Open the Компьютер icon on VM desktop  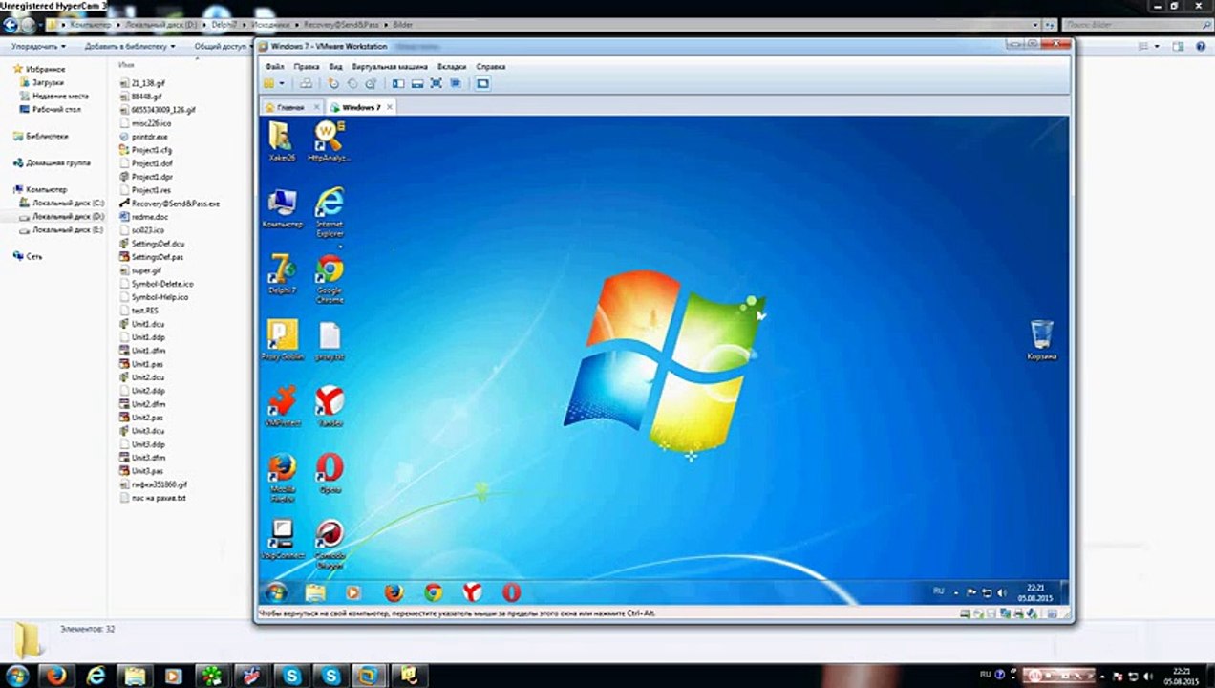click(282, 208)
